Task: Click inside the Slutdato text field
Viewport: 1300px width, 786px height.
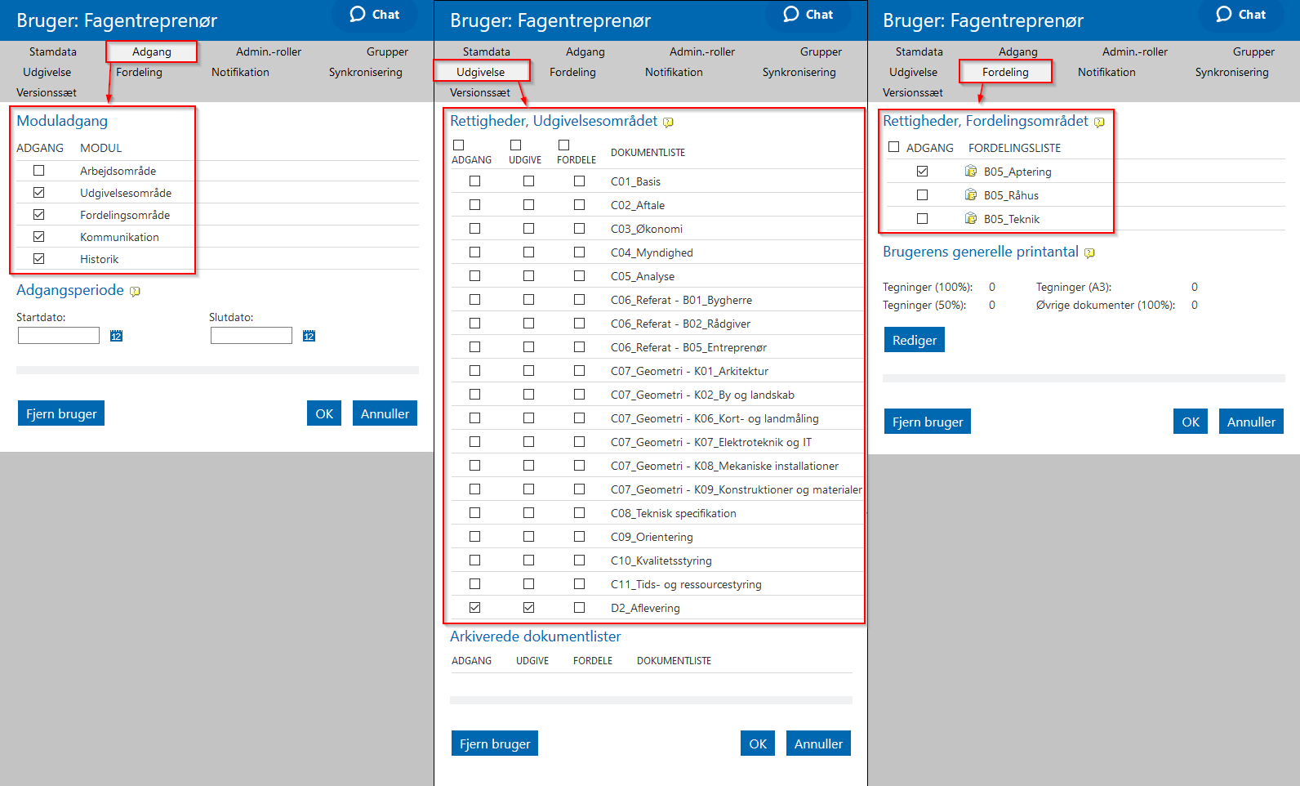Action: [251, 336]
